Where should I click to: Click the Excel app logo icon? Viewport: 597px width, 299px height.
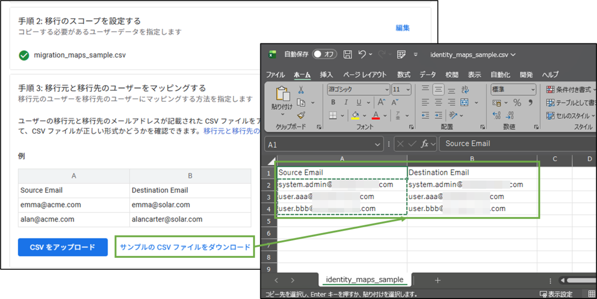point(272,54)
